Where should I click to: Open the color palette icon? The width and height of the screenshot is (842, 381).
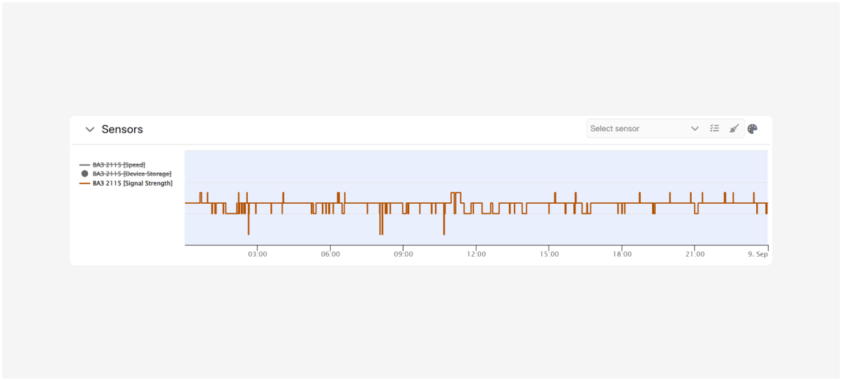753,129
